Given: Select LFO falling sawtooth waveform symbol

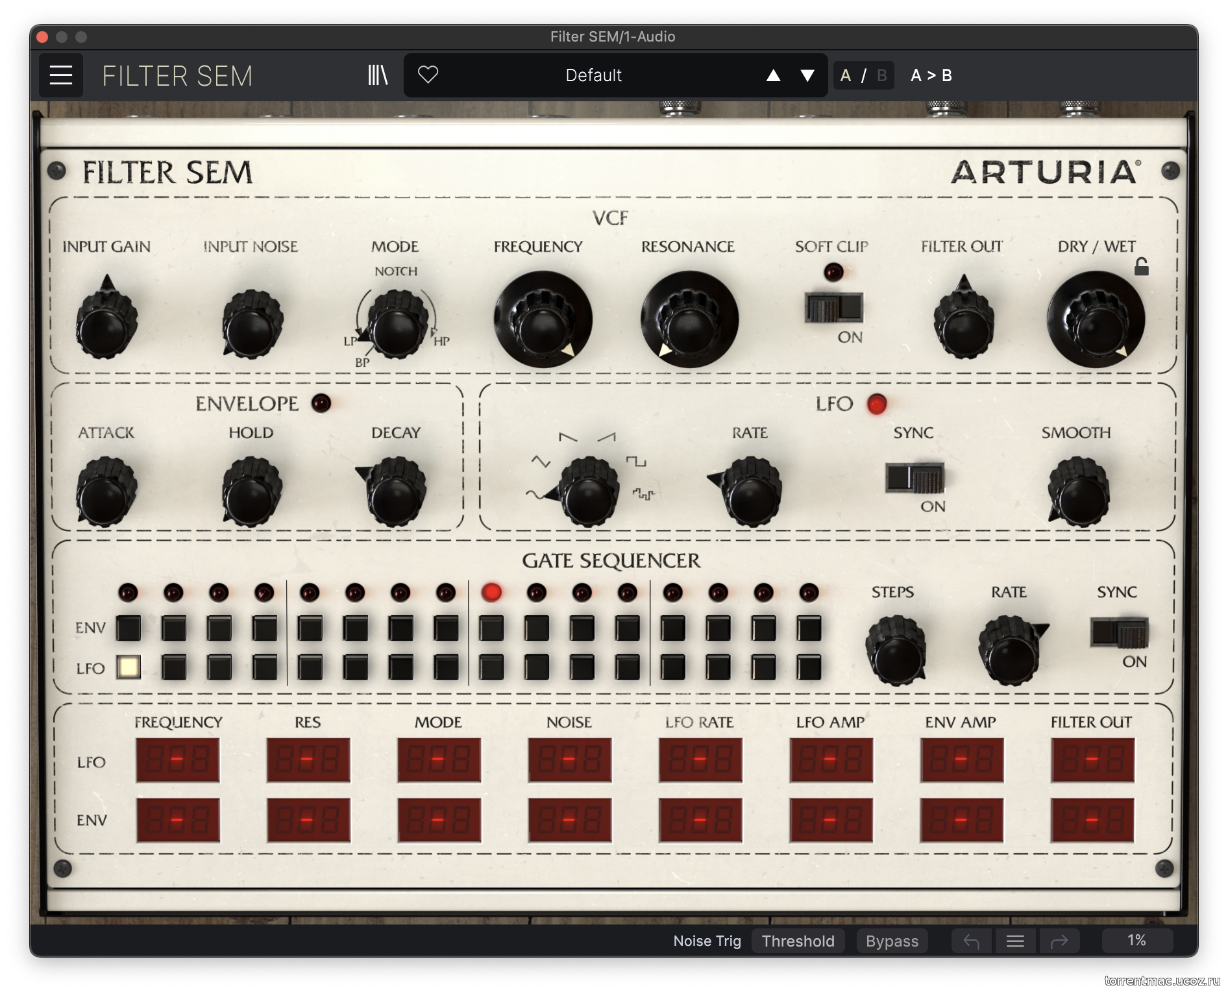Looking at the screenshot, I should click(568, 438).
